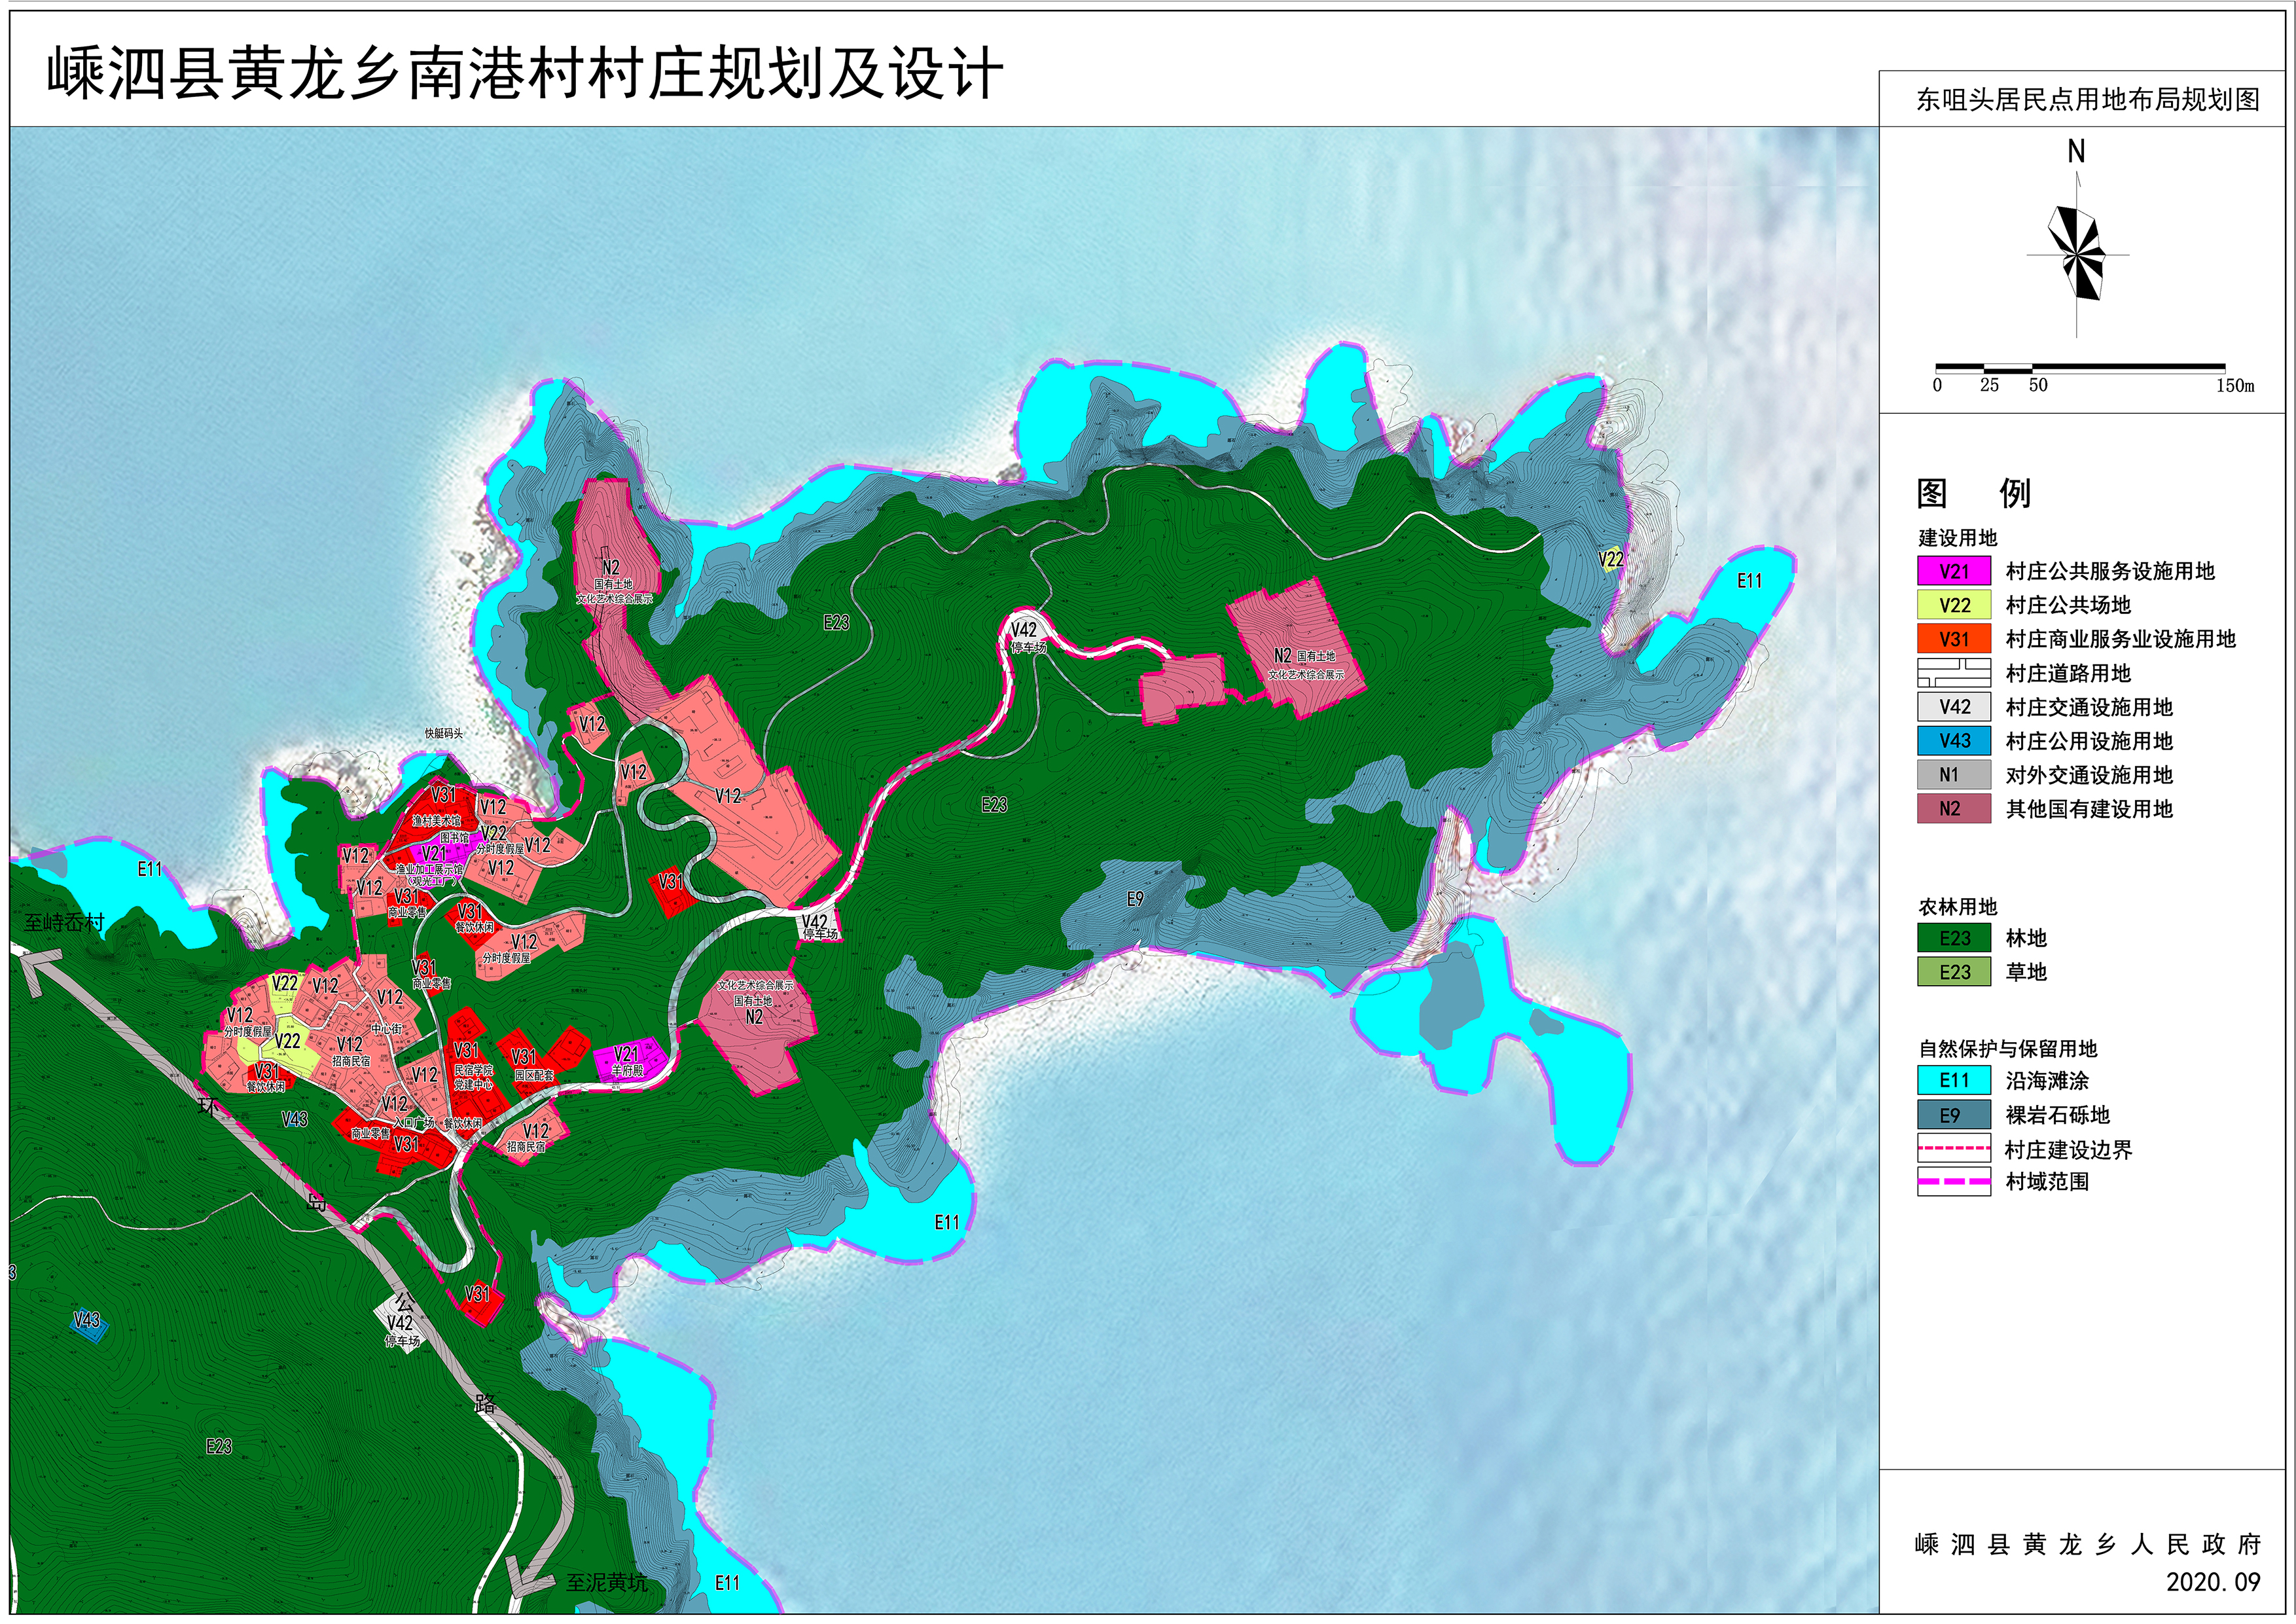This screenshot has width=2296, height=1624.
Task: Select the light green E23 草地 swatch
Action: coord(1954,972)
